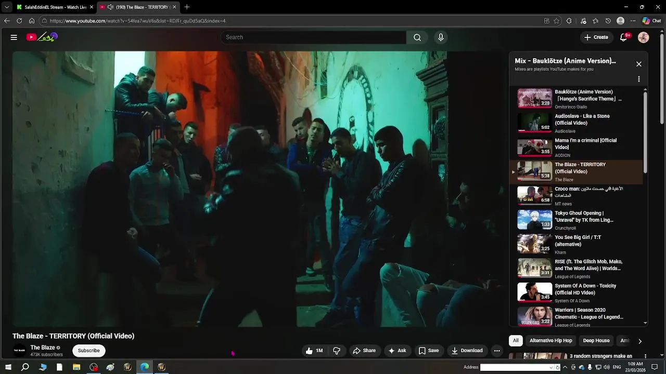666x374 pixels.
Task: Save video to a playlist
Action: coord(429,351)
